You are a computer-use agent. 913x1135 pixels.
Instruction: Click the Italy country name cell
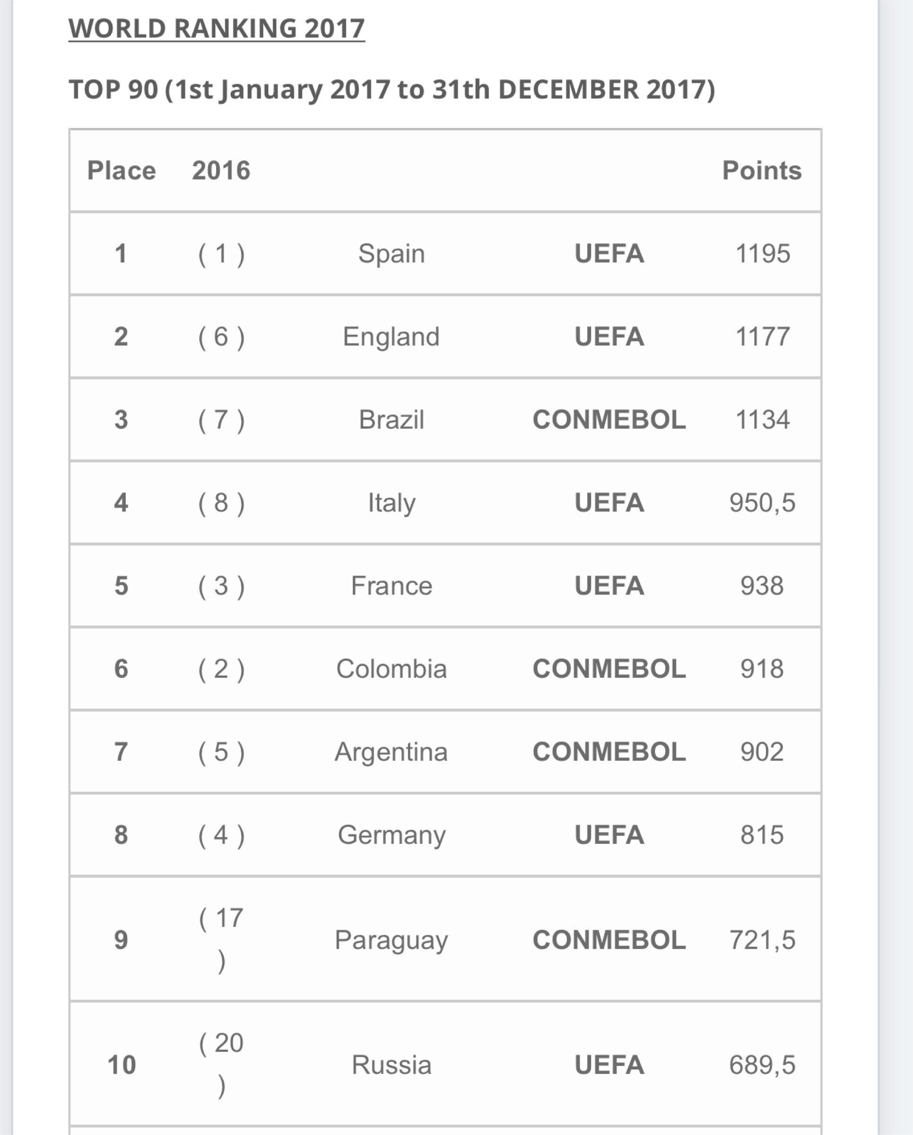(x=391, y=503)
